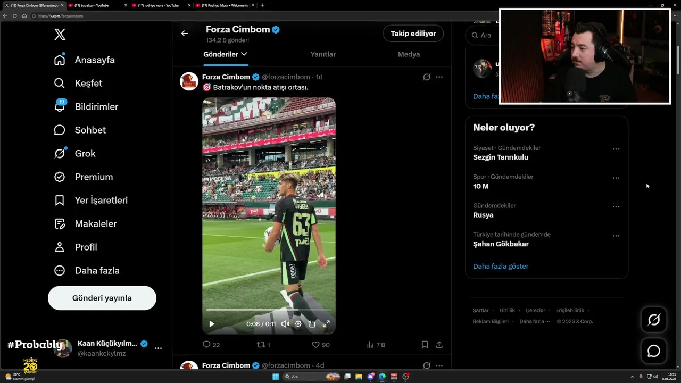Seek in the video progress bar

click(269, 310)
